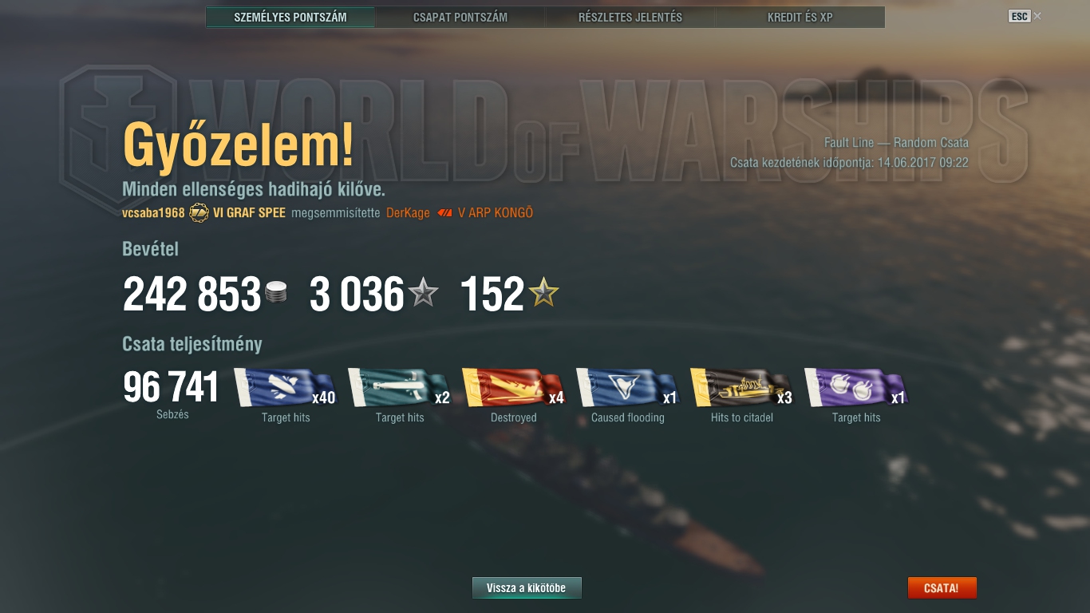Start a new battle with CSATA! button
This screenshot has width=1090, height=613.
(942, 588)
